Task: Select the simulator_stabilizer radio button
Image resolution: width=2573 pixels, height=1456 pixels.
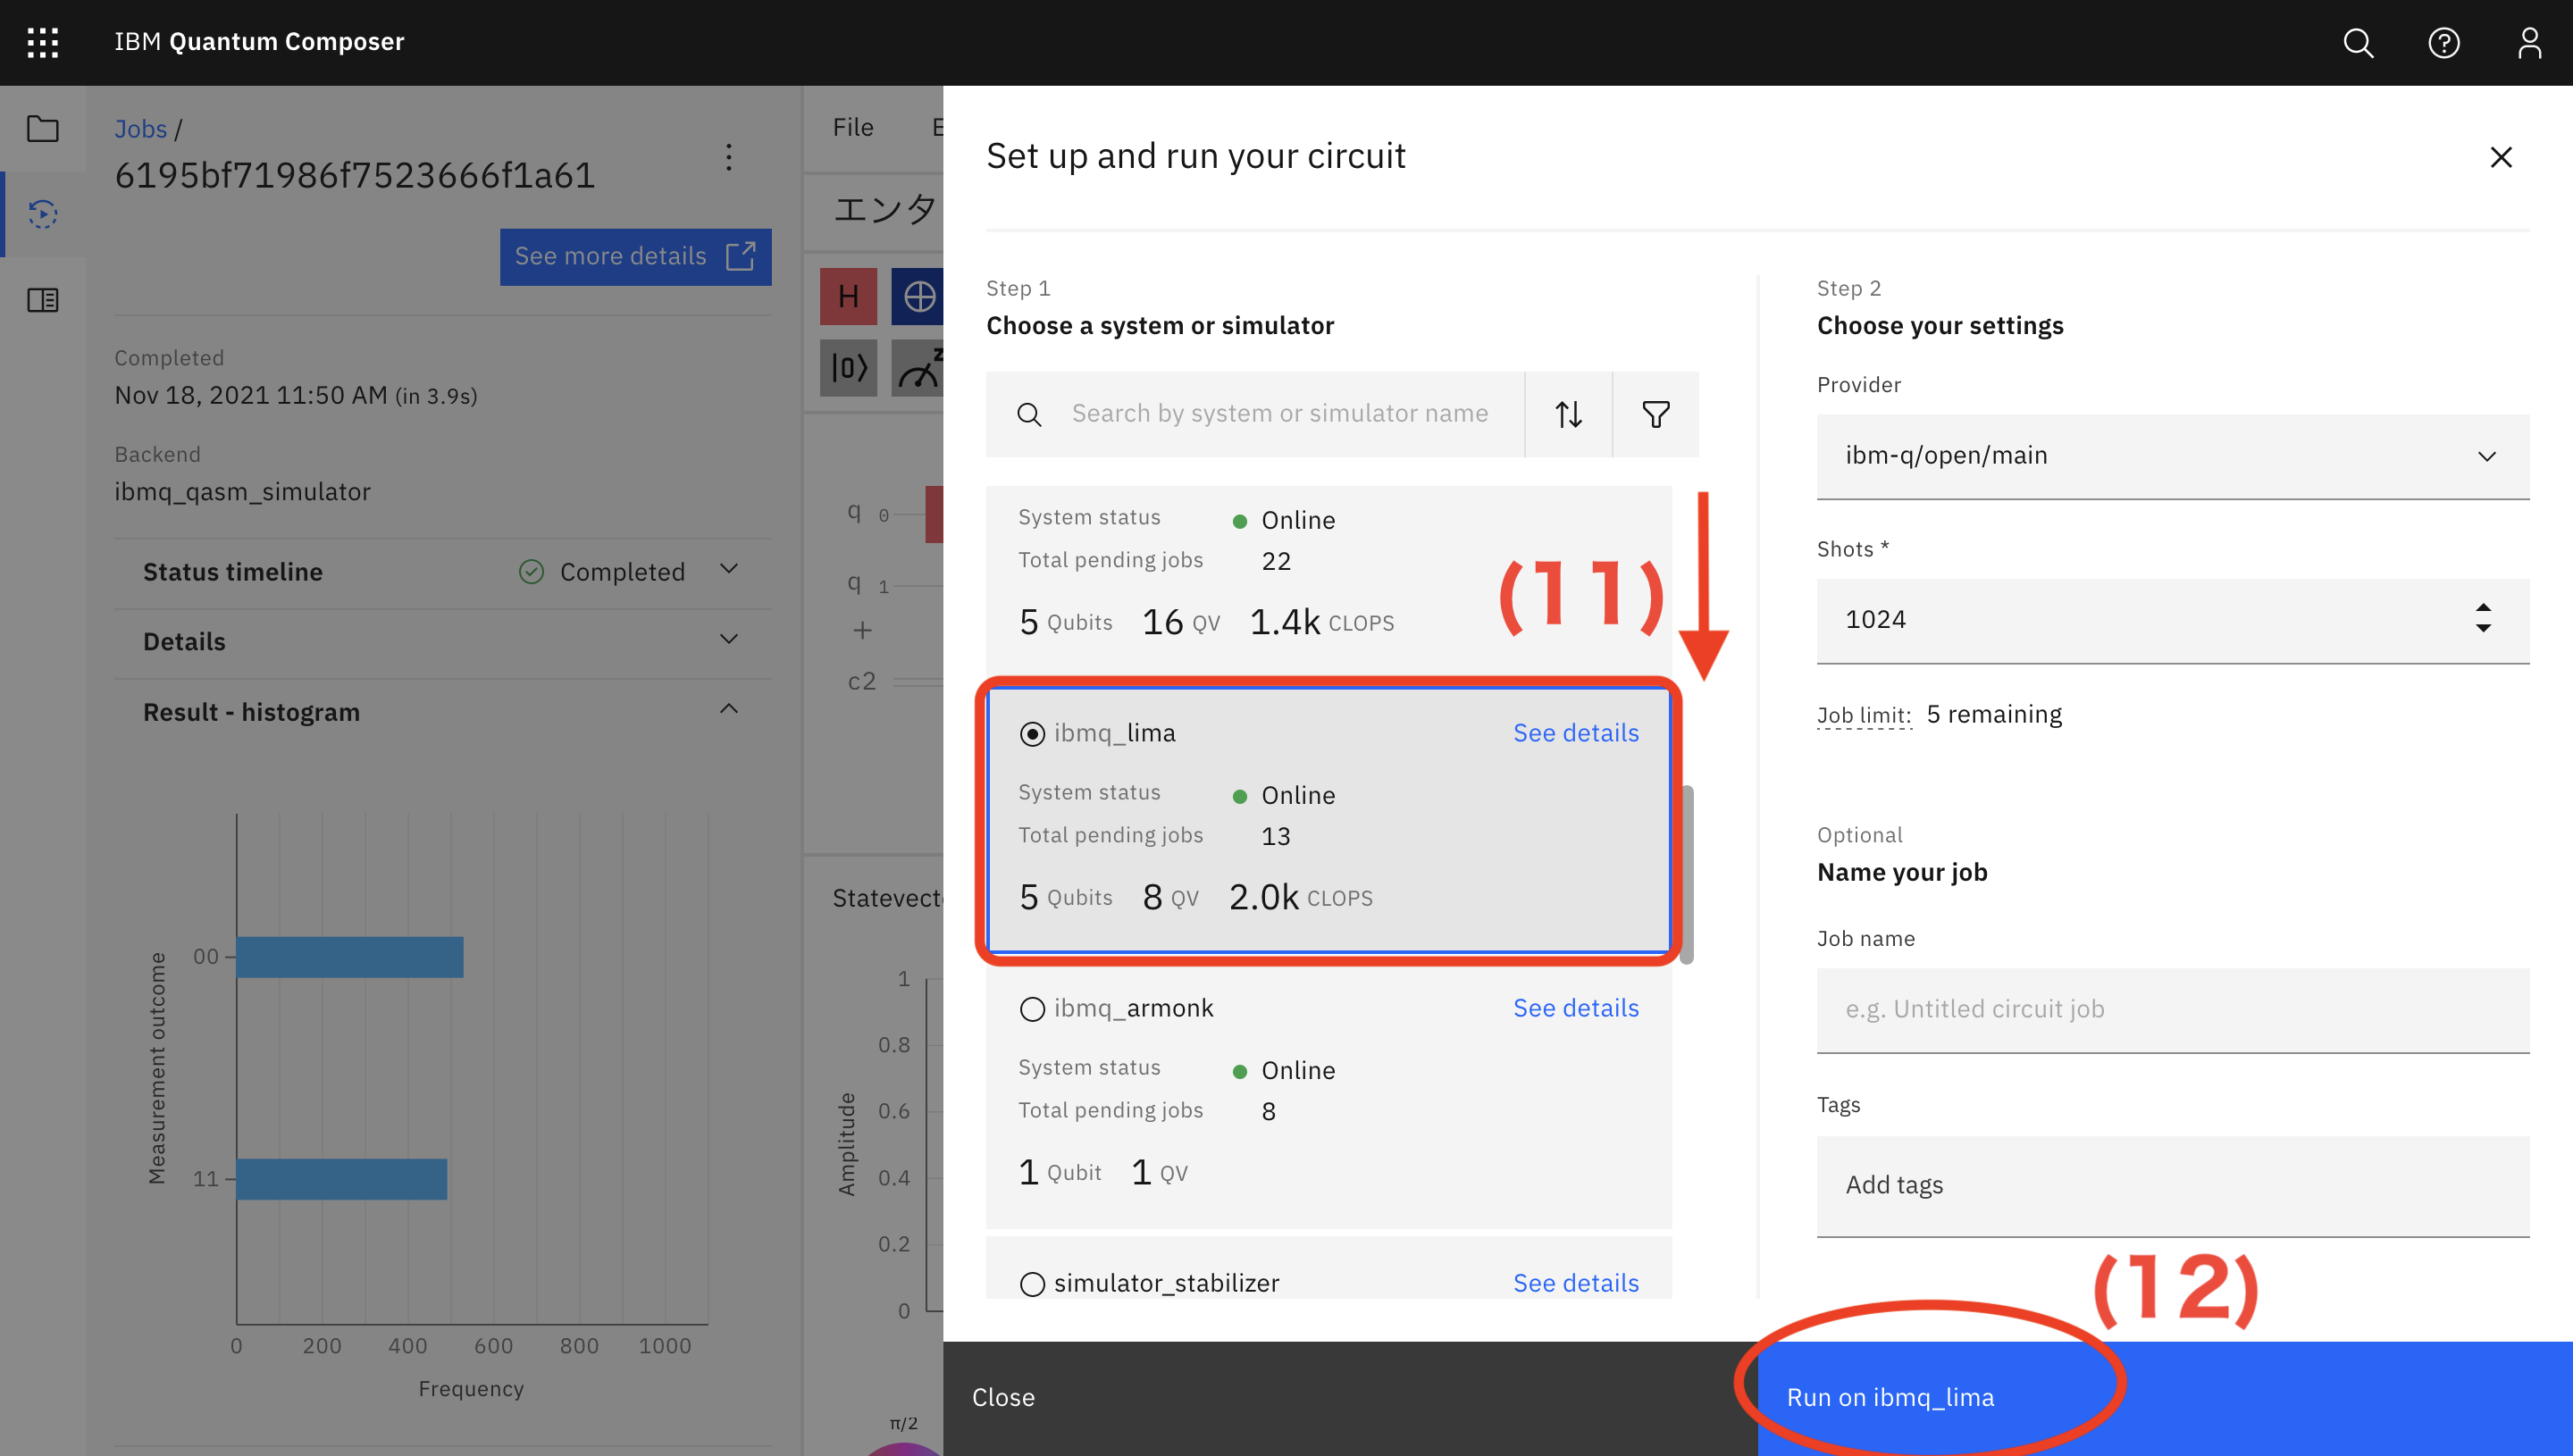Action: pos(1032,1284)
